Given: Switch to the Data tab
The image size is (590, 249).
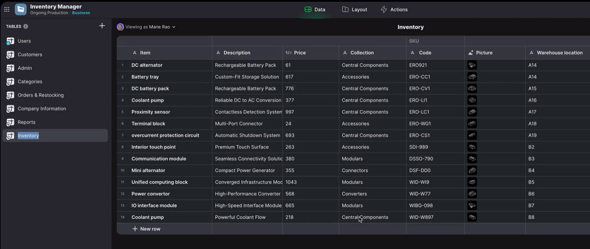Looking at the screenshot, I should (x=314, y=9).
